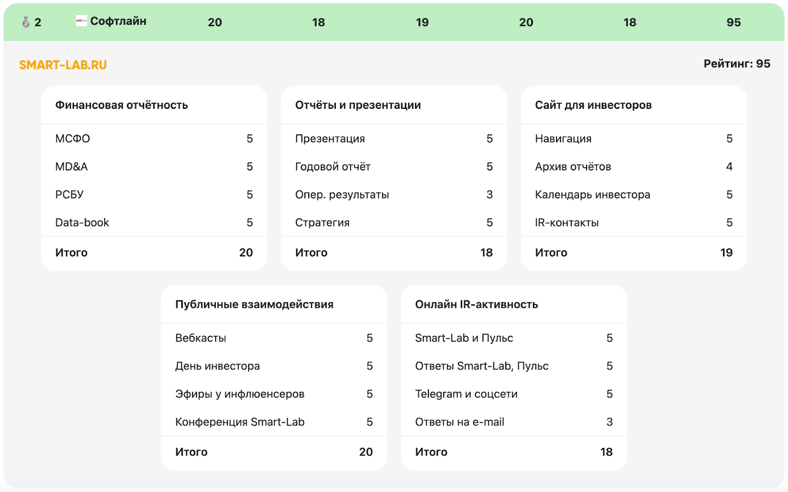Image resolution: width=788 pixels, height=492 pixels.
Task: Click the Ответы на e-mail row
Action: point(514,422)
